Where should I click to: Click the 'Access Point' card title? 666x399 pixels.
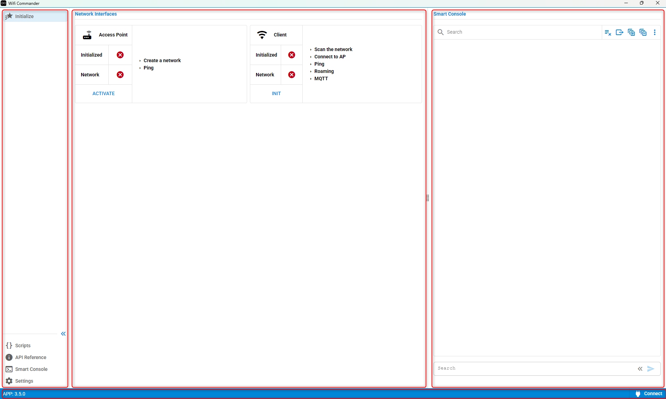pyautogui.click(x=113, y=35)
